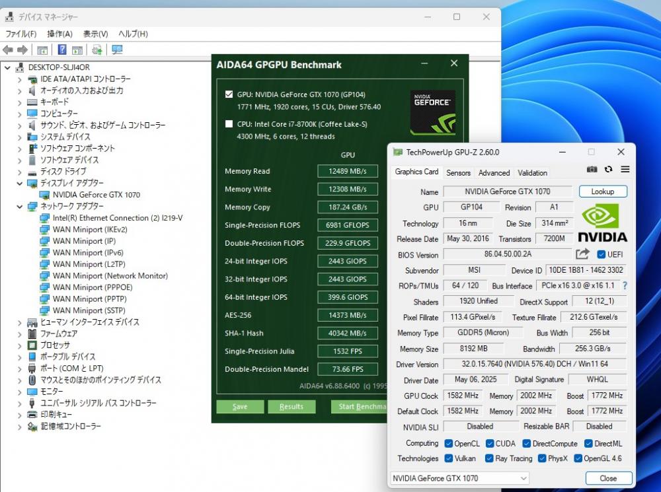Expand the ディスク ドライブ node

19,172
